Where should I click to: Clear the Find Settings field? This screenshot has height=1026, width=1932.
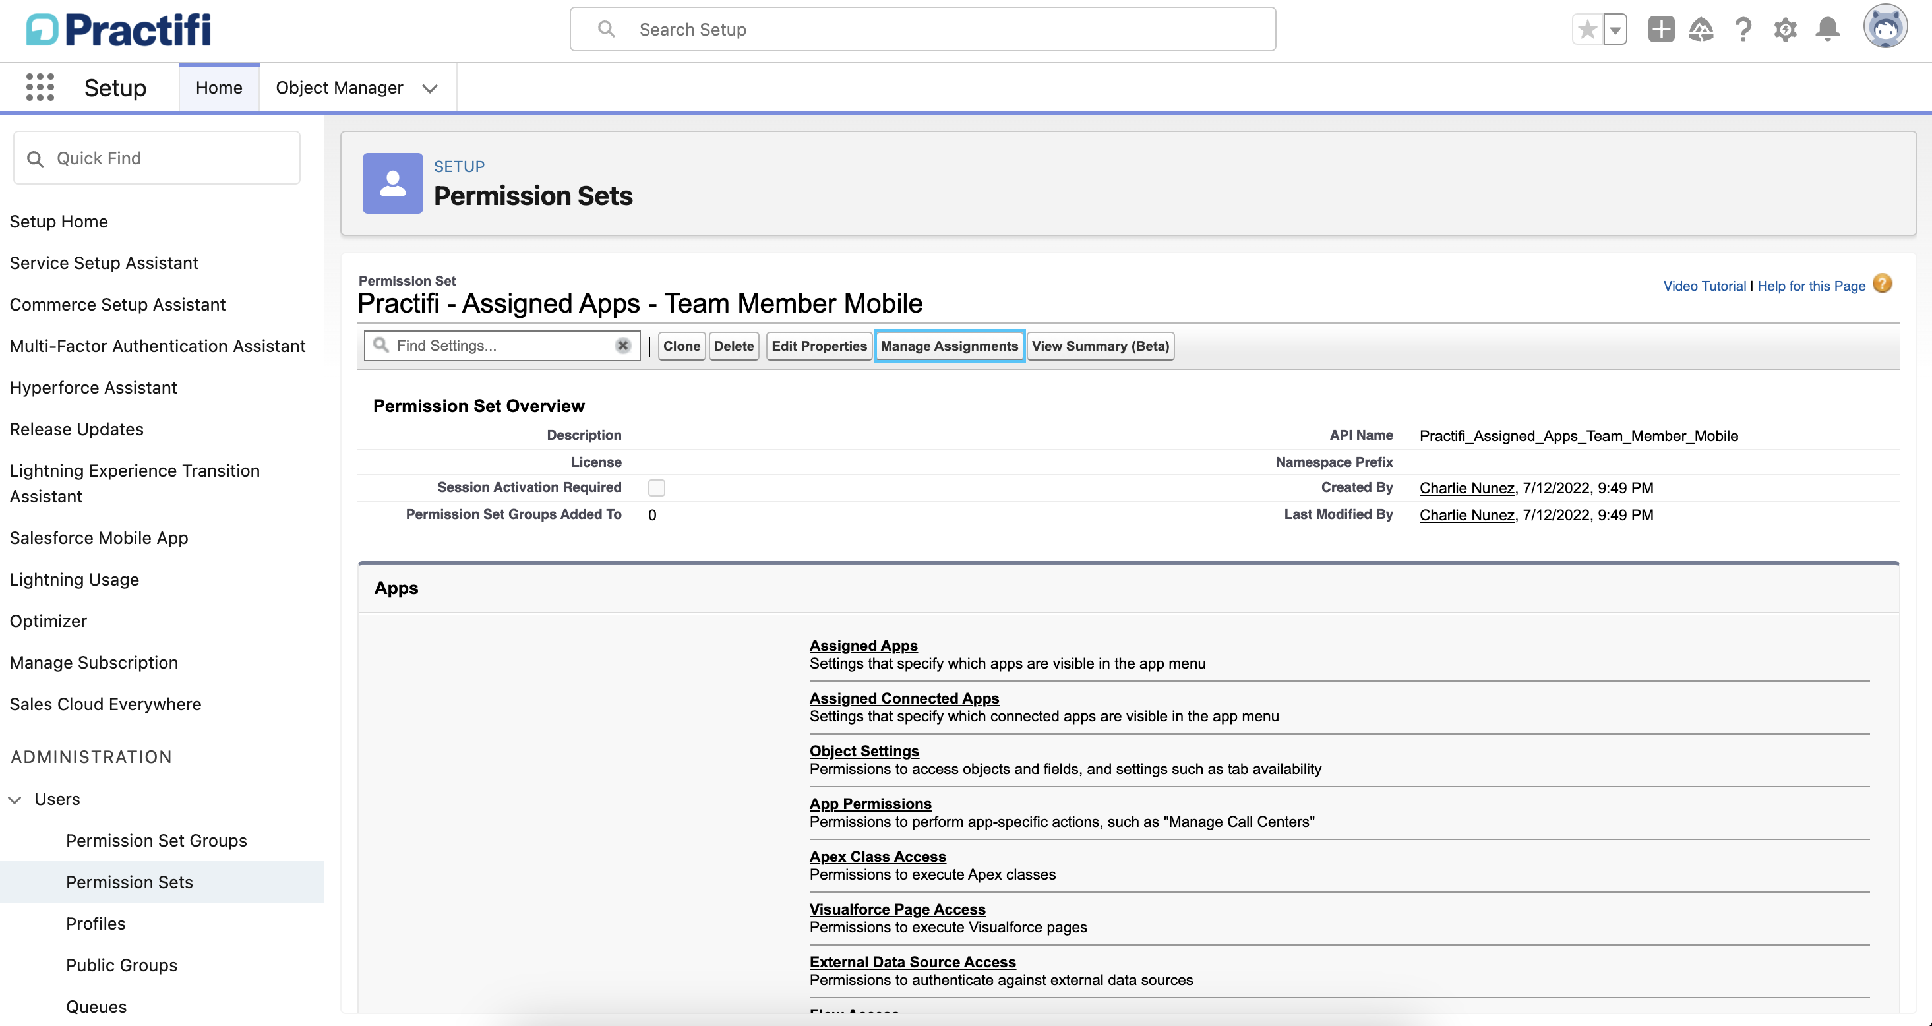(622, 346)
